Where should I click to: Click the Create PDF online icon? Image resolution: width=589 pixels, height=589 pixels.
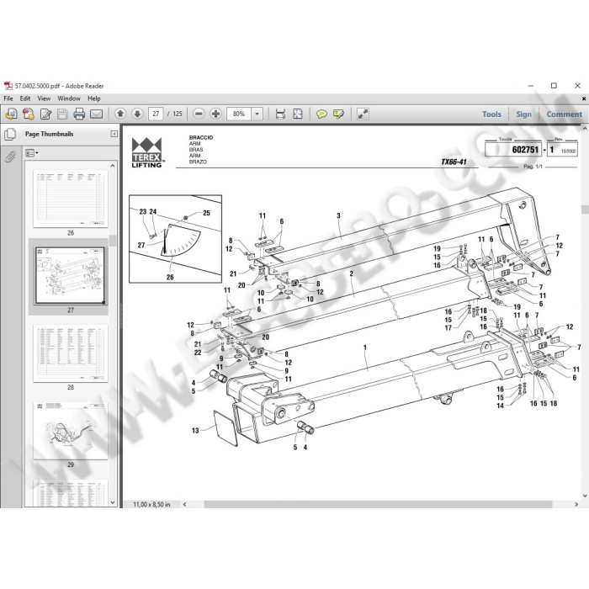28,114
